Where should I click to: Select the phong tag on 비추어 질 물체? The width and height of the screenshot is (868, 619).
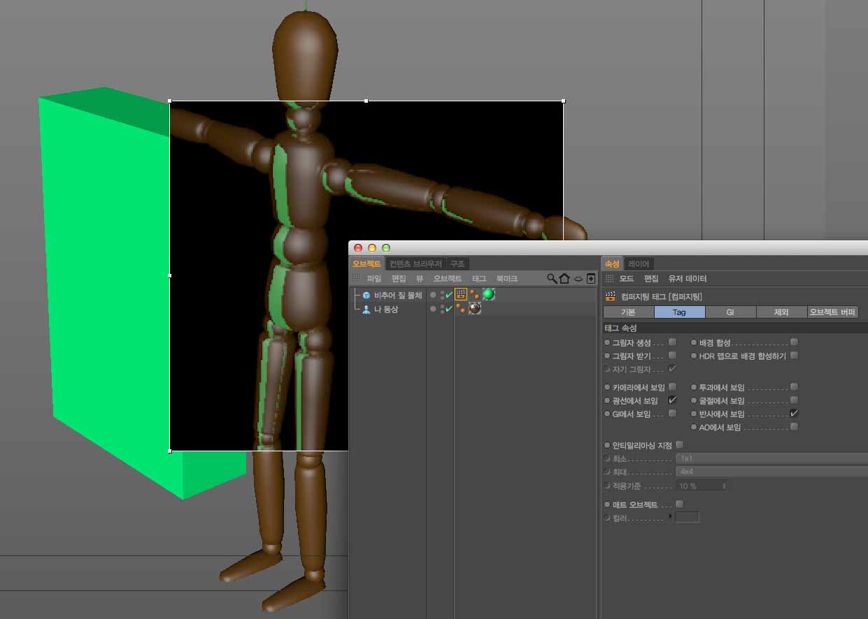tap(475, 295)
